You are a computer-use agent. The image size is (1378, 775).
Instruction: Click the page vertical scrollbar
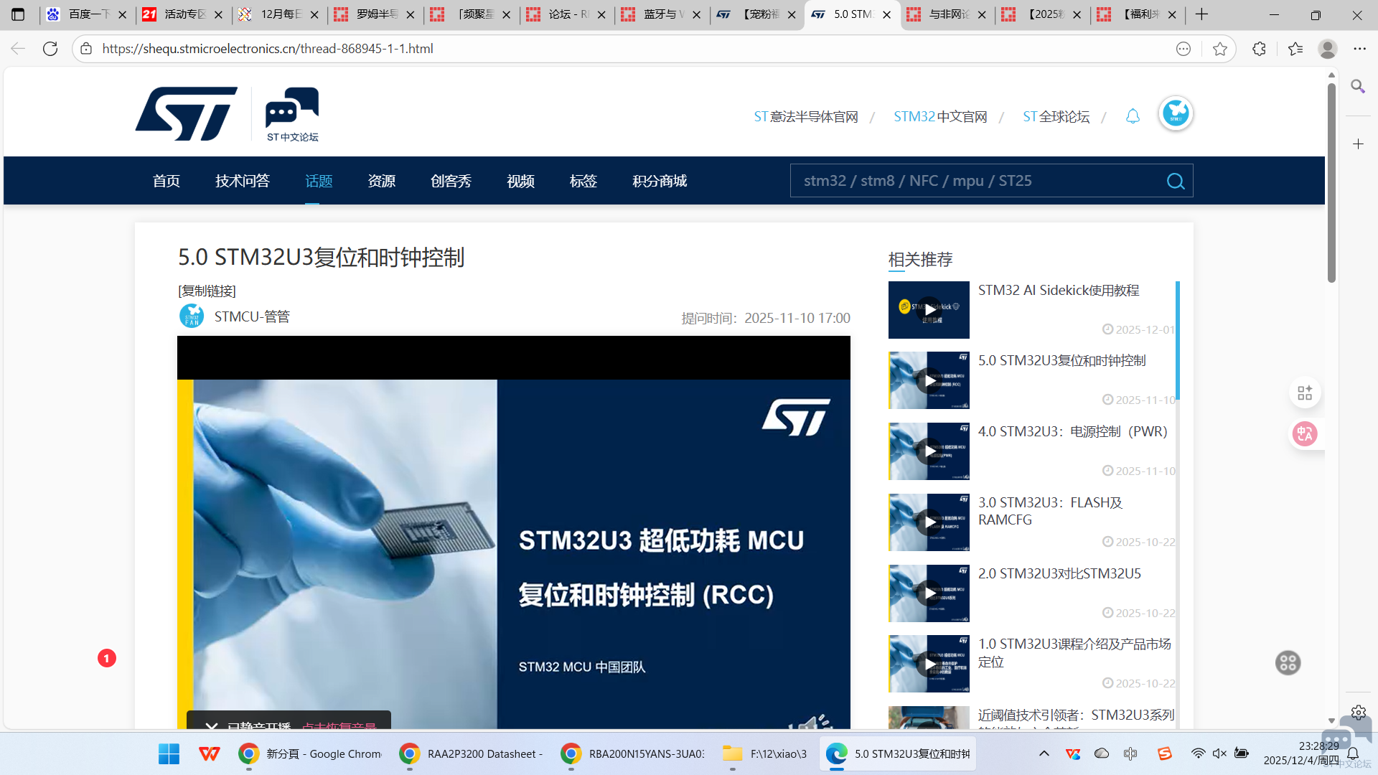[1331, 183]
